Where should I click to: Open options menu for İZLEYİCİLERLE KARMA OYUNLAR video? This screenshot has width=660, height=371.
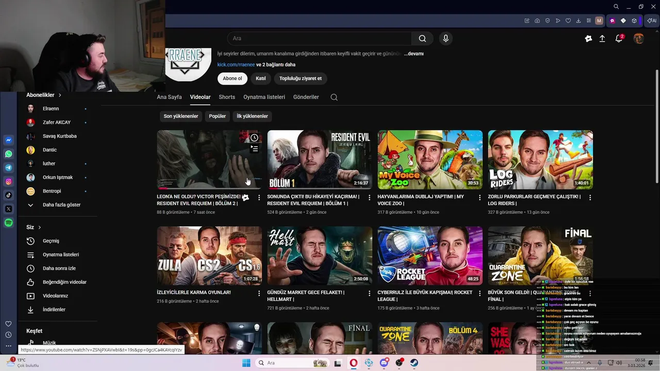coord(259,293)
